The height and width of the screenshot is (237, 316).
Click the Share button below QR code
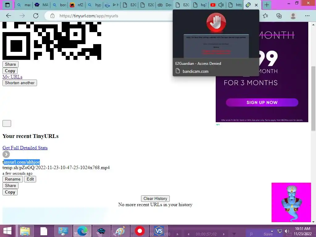pyautogui.click(x=10, y=64)
